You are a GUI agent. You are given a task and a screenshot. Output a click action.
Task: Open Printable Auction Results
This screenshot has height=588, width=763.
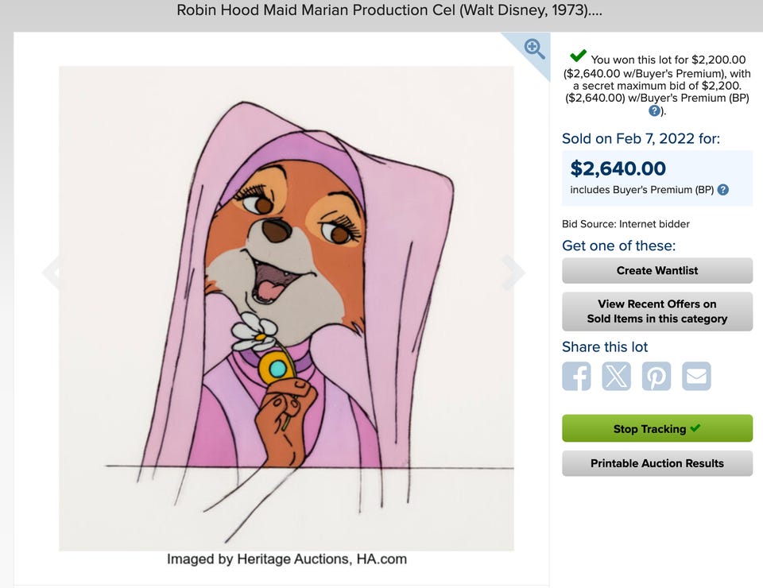point(656,463)
